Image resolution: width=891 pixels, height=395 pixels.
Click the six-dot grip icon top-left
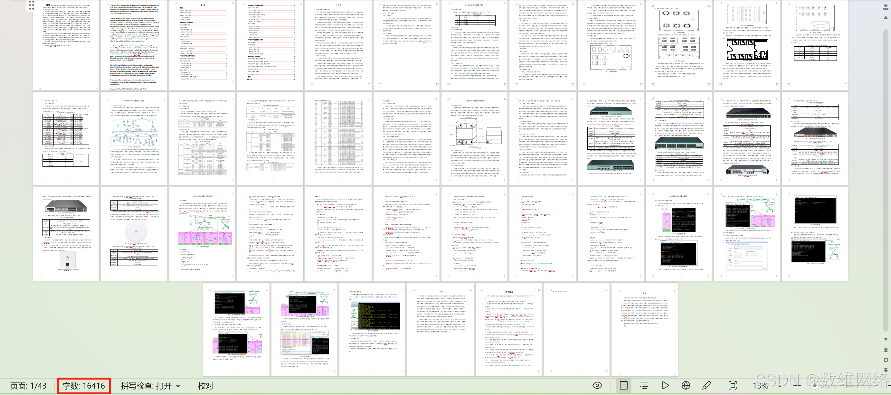click(32, 5)
